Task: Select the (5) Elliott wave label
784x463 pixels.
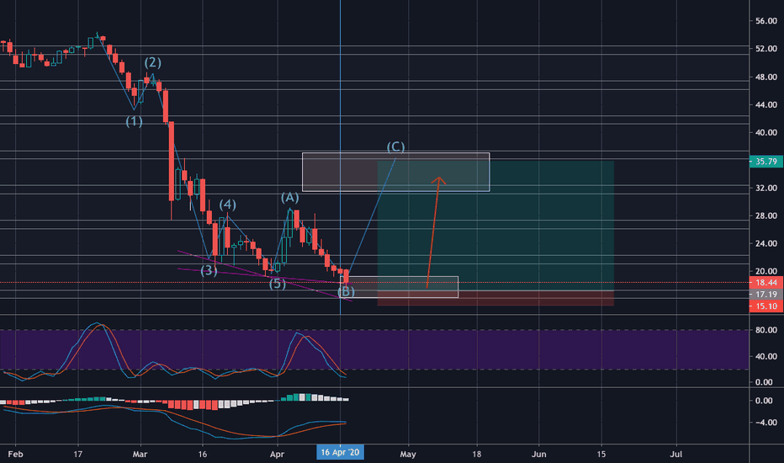Action: (278, 284)
